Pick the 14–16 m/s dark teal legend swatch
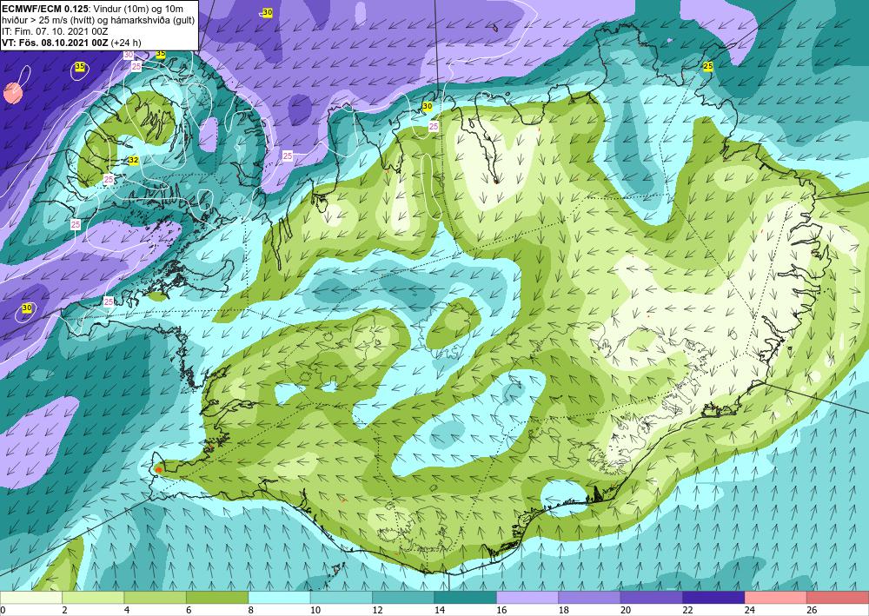 point(466,598)
